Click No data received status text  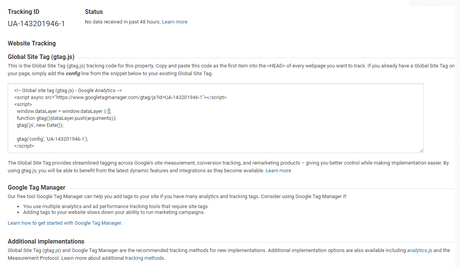pos(122,22)
